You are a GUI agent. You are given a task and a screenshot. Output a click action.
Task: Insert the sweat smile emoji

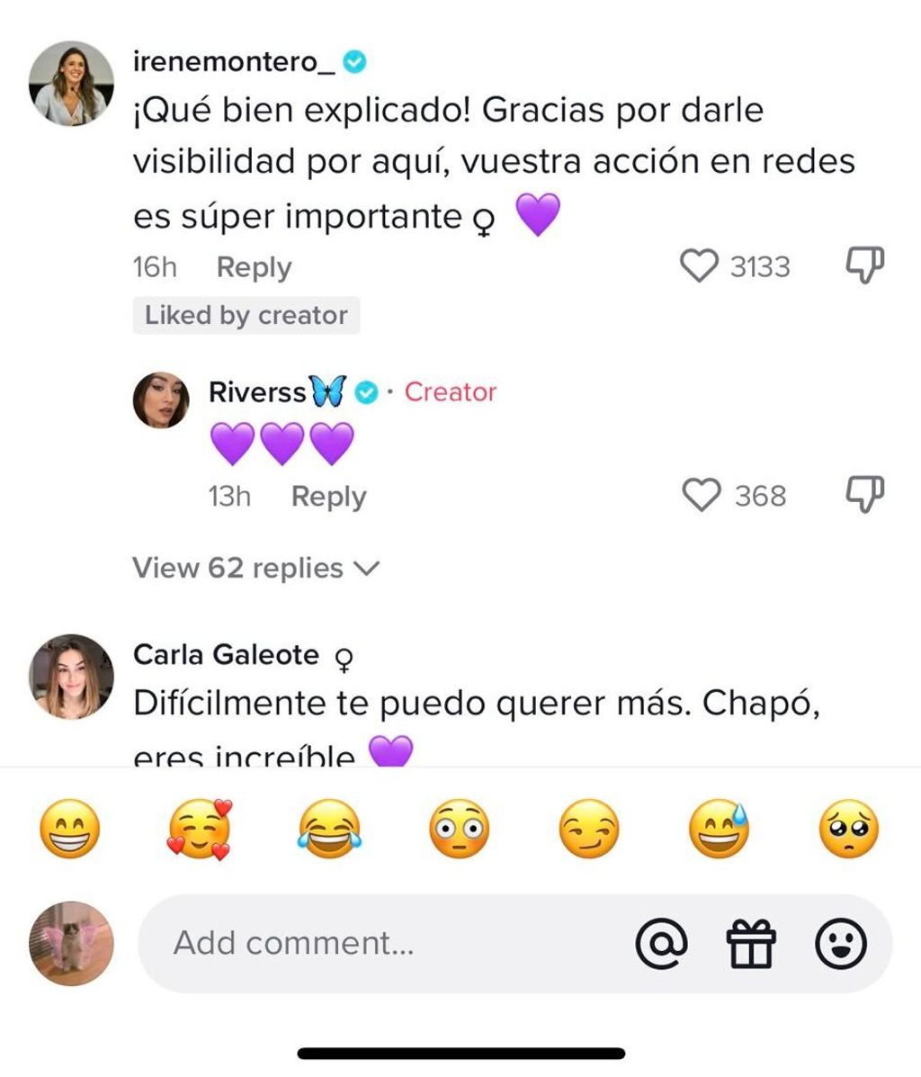click(719, 828)
